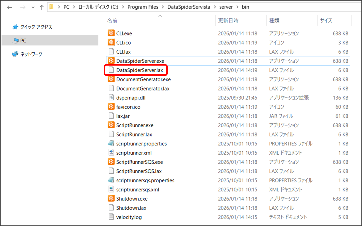Viewport: 362px width, 226px height.
Task: Click 2025/09/30 21:45 date of dspemapi.dll
Action: point(238,98)
